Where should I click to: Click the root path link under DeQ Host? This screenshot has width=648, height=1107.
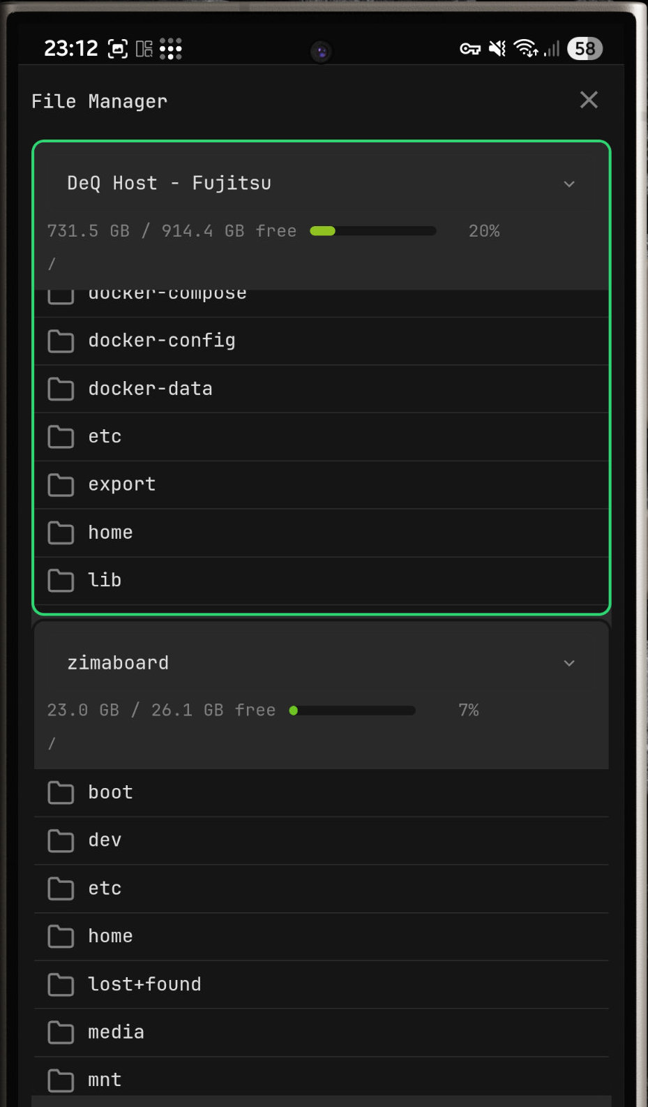pyautogui.click(x=52, y=264)
